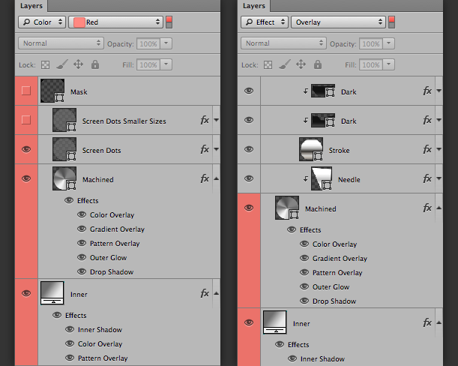Click the lock position icon in right panel
The height and width of the screenshot is (366, 458).
(301, 64)
